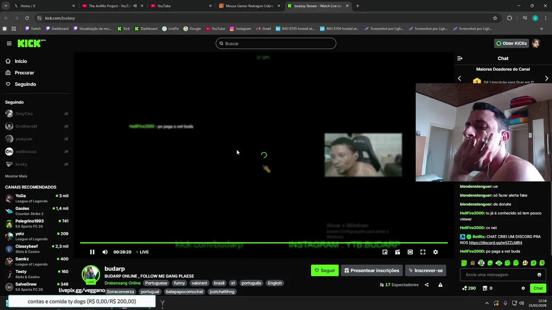Follow budarp with the Seguir button

(x=325, y=270)
